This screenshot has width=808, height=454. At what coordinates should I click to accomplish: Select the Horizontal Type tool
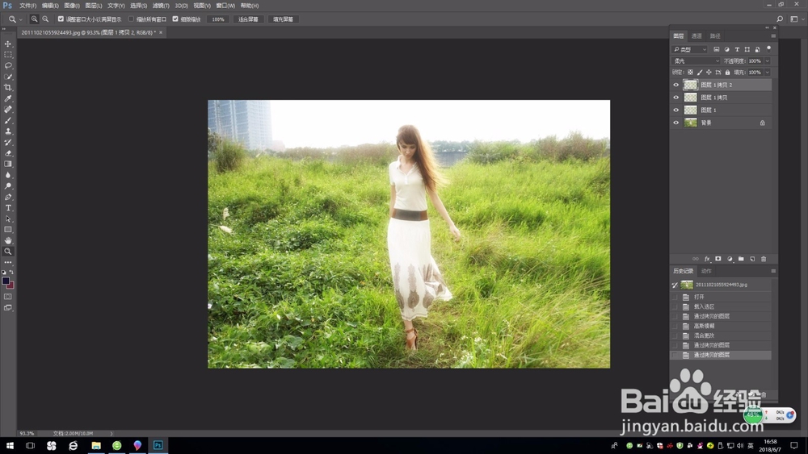[8, 208]
